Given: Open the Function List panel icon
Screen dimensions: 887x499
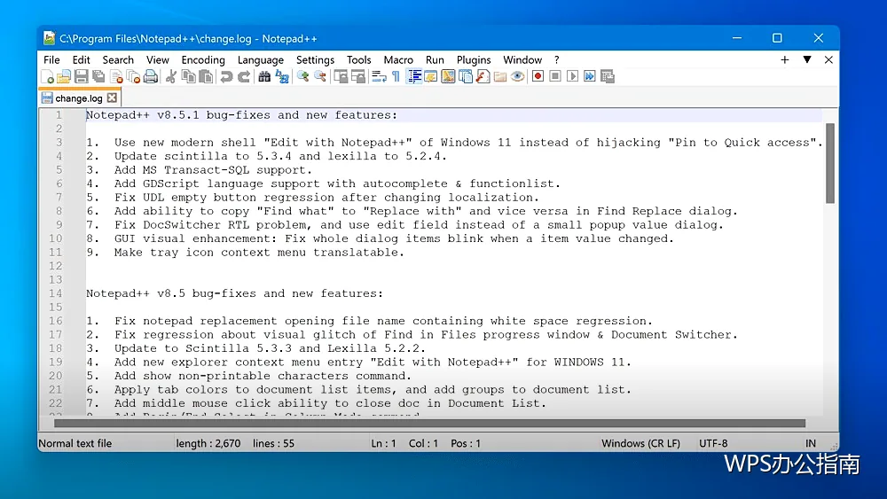Looking at the screenshot, I should pos(483,76).
